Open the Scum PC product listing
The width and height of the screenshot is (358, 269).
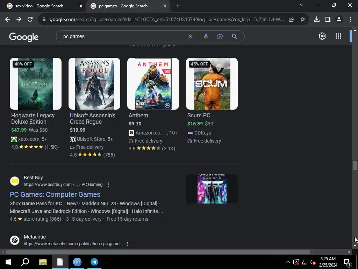[x=199, y=116]
